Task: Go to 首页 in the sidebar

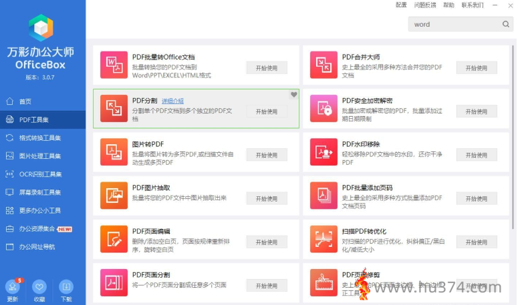Action: coord(43,101)
